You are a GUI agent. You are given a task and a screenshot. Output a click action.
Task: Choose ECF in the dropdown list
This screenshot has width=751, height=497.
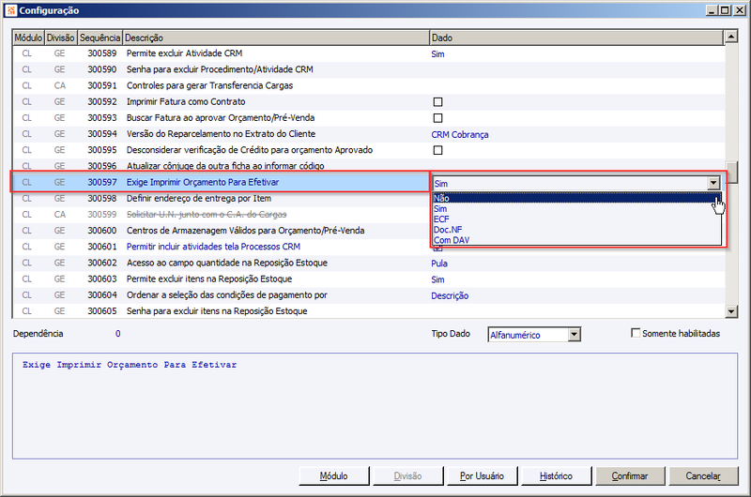coord(576,219)
